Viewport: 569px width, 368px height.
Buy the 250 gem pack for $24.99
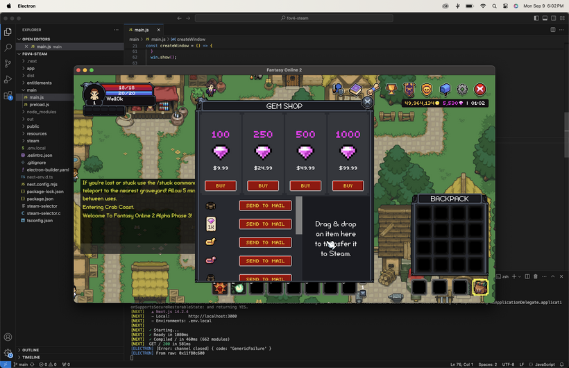coord(263,185)
